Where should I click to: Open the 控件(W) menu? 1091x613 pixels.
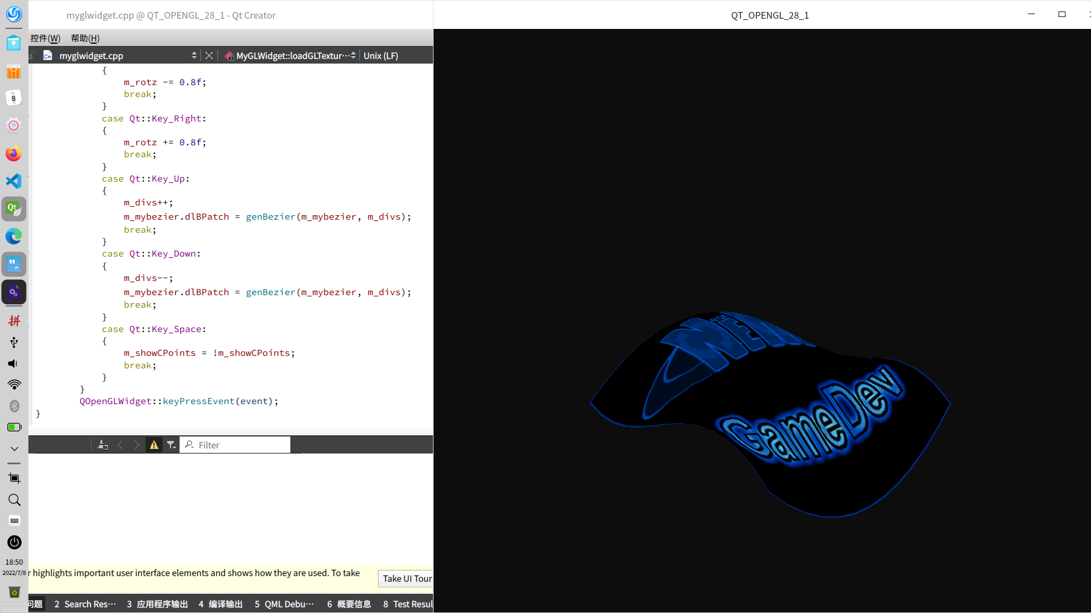click(x=45, y=38)
